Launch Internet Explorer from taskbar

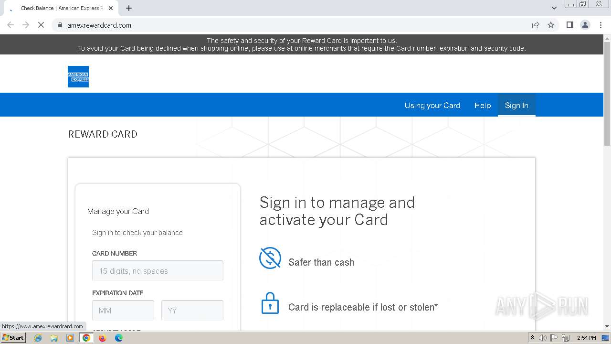(x=38, y=338)
